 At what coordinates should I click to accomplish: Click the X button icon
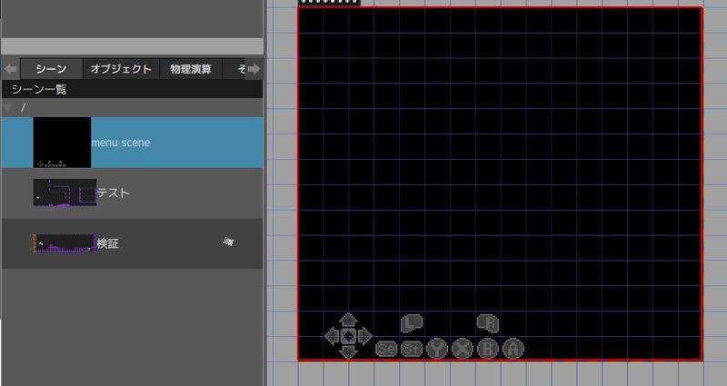463,349
